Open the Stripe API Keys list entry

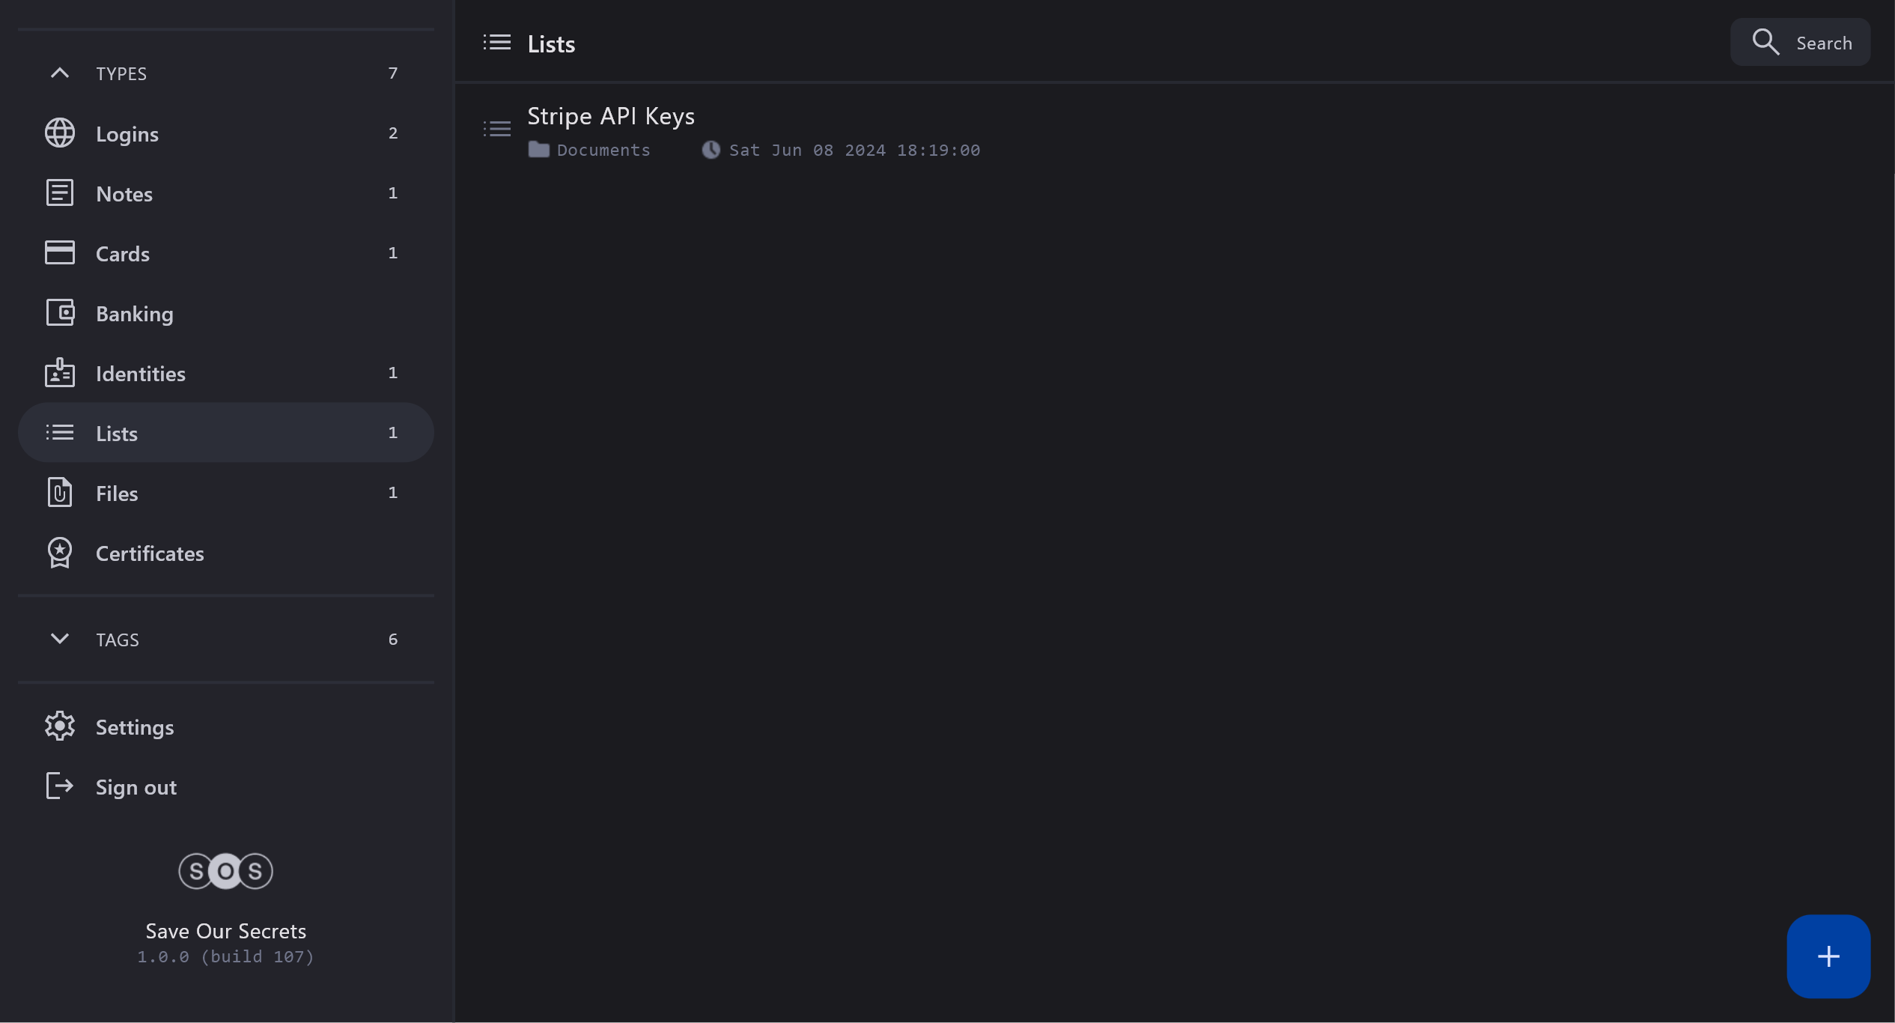(x=611, y=117)
